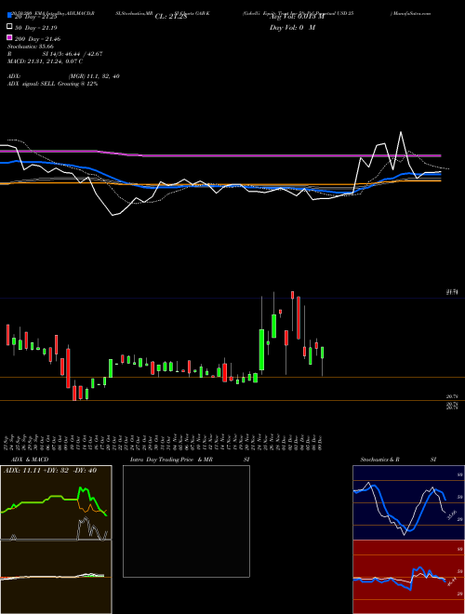
Task: Click the first red candlestick at chart start
Action: coord(7,335)
